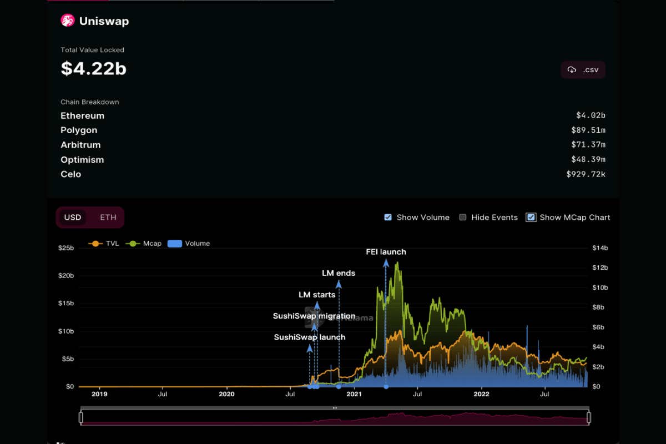This screenshot has height=444, width=666.
Task: Untick the Show MCap Chart checkbox
Action: [531, 218]
